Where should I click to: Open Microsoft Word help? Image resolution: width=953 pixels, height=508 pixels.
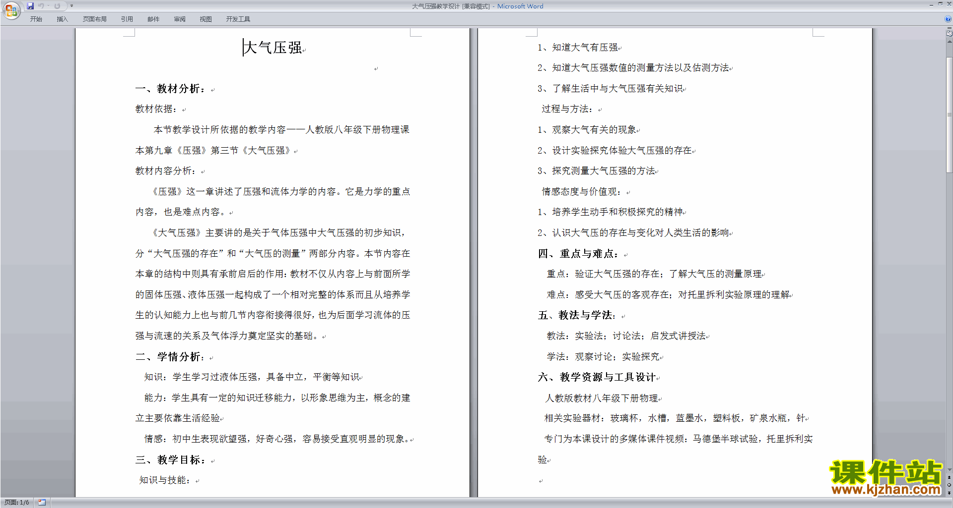(948, 19)
